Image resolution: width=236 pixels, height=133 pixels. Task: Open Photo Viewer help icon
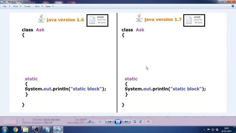[233, 6]
